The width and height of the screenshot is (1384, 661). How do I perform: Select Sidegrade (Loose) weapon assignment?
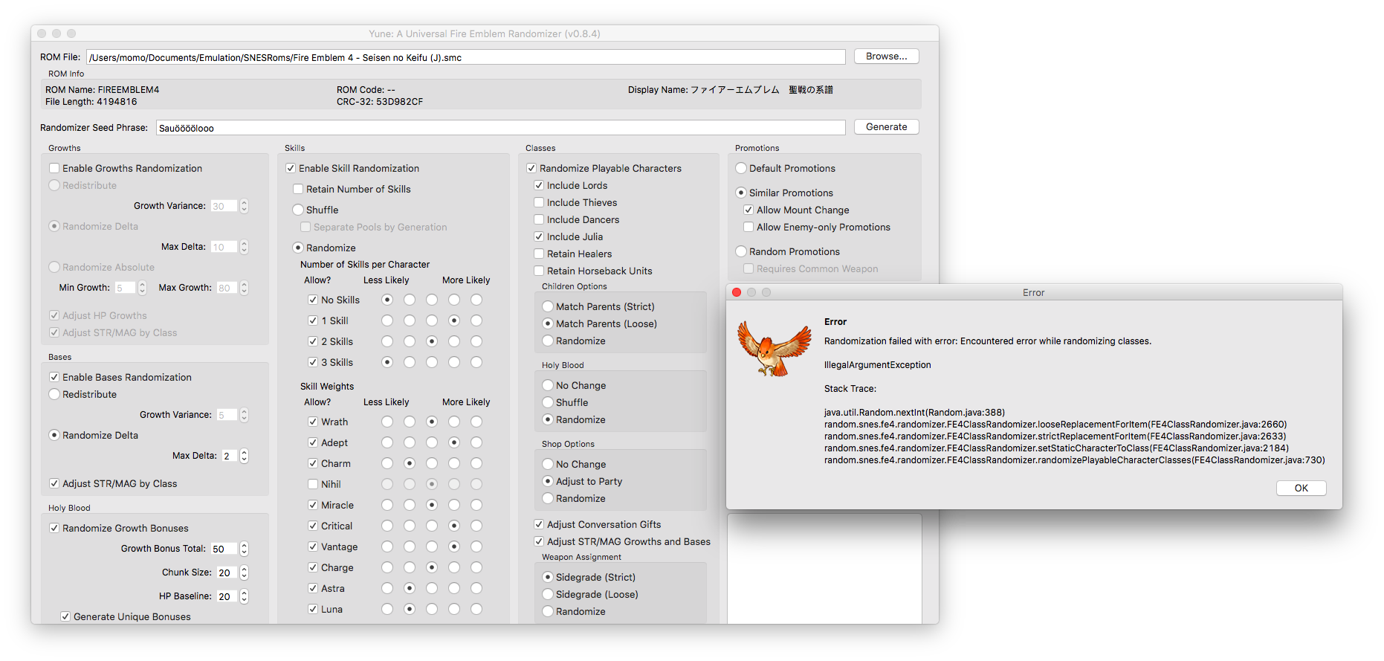pos(548,594)
